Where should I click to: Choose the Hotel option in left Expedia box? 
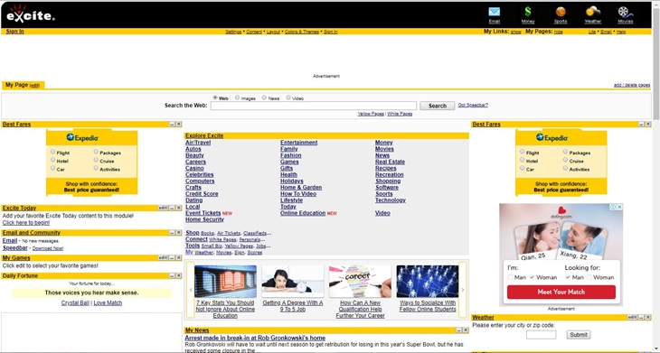(x=53, y=160)
